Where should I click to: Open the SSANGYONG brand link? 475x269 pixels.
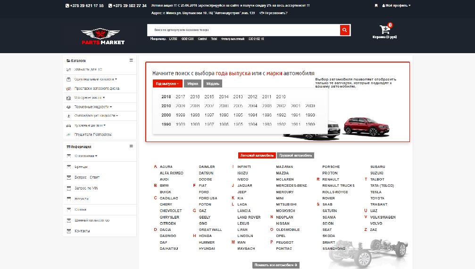[x=334, y=248]
